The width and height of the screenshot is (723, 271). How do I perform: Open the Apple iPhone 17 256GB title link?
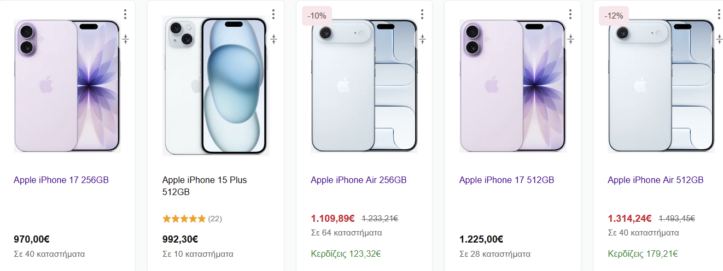61,180
